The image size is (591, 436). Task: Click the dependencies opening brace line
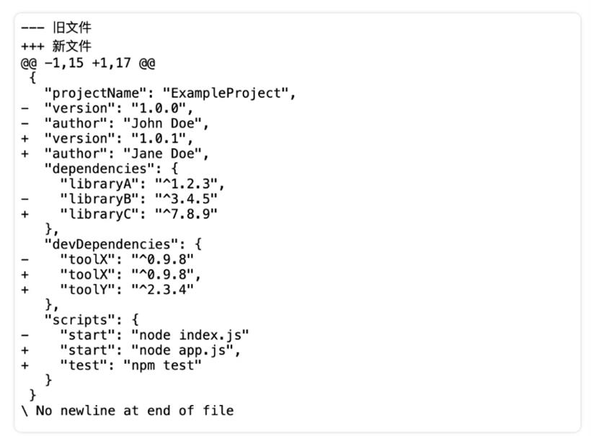111,169
